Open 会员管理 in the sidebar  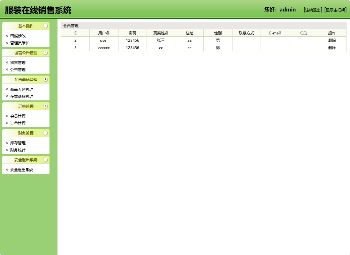pos(18,116)
